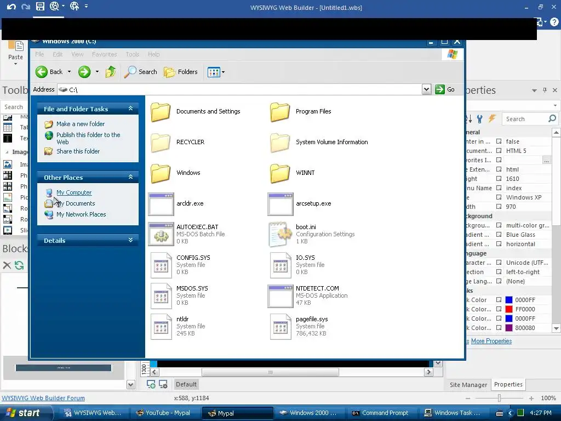Toggle the checkbox beside the 970 value

pyautogui.click(x=499, y=207)
